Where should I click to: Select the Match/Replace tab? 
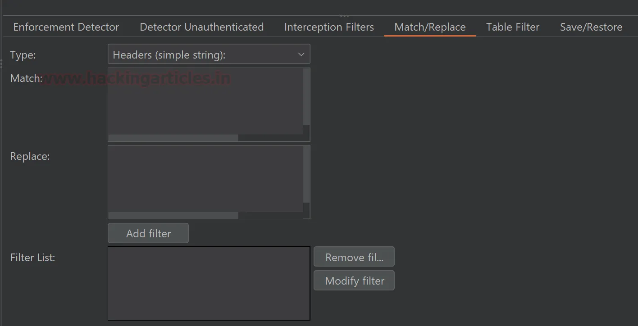(x=430, y=27)
